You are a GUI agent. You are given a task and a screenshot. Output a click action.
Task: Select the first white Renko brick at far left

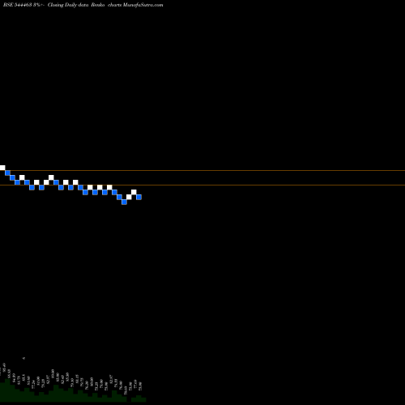(x=2, y=168)
